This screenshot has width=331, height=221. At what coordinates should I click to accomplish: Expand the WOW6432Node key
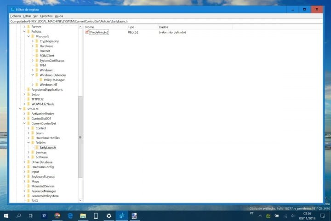tap(24, 104)
